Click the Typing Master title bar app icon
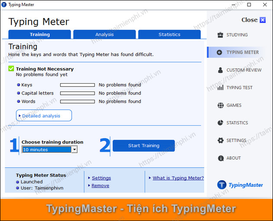This screenshot has height=221, width=273. [x=4, y=5]
